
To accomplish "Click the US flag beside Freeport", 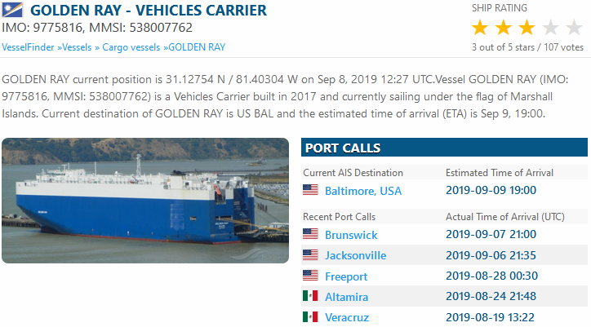I will [x=310, y=276].
